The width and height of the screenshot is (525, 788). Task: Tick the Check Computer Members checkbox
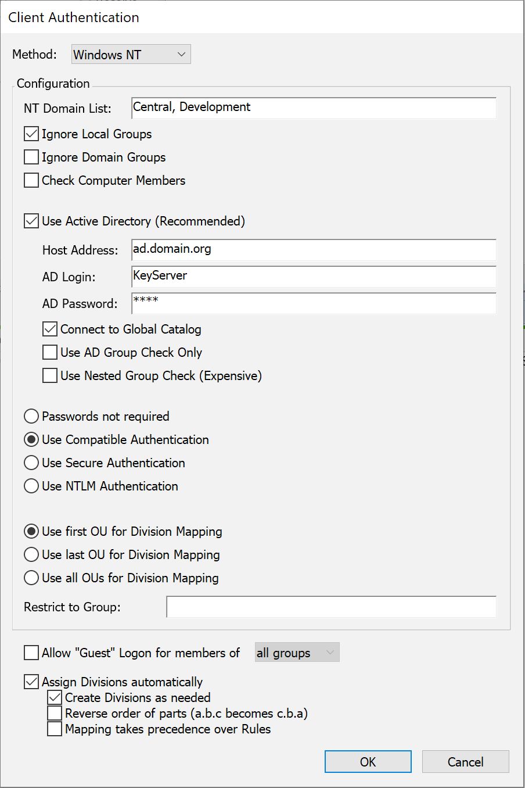click(31, 181)
